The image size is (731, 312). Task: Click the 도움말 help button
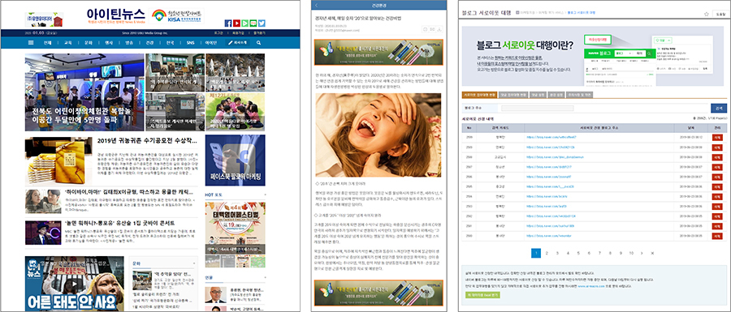coord(720,14)
